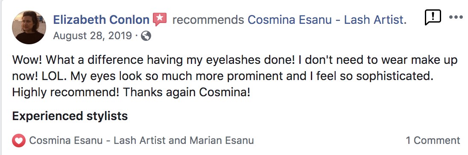468x155 pixels.
Task: Select the Experienced stylists tag
Action: click(x=70, y=116)
